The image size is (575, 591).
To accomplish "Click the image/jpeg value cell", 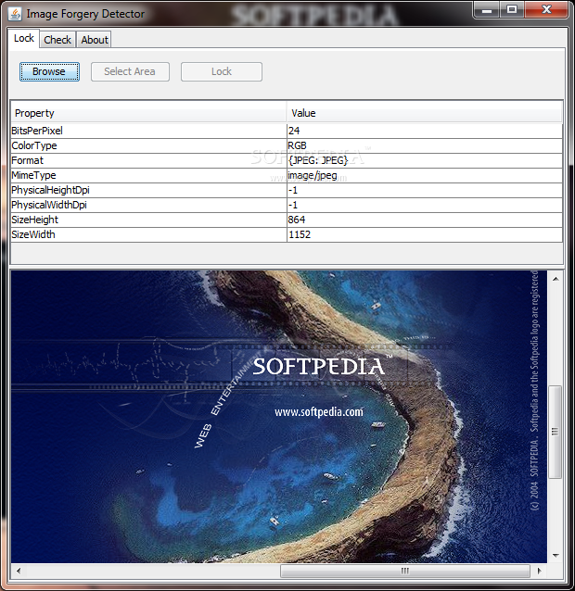I will pos(425,175).
